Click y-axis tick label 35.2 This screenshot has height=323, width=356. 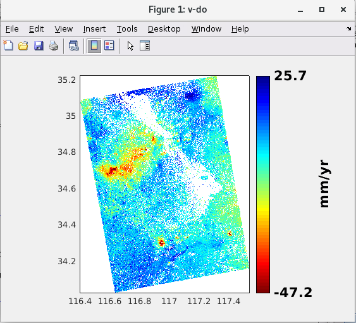[x=67, y=80]
